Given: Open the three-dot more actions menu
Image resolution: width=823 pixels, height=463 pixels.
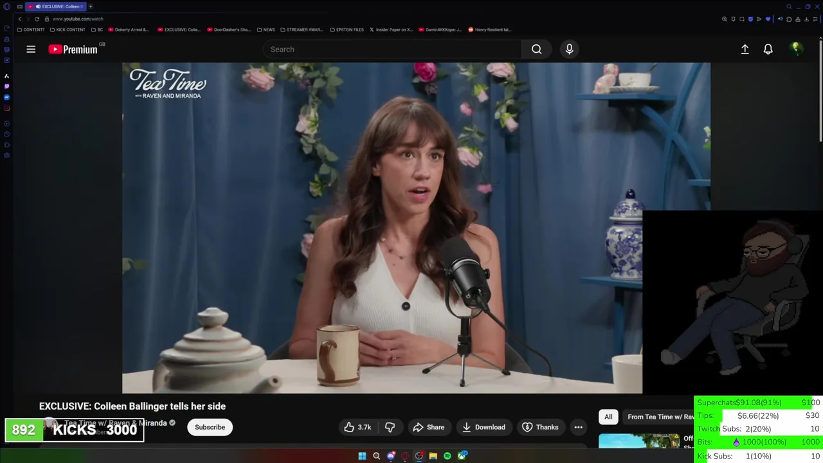Looking at the screenshot, I should pos(578,427).
